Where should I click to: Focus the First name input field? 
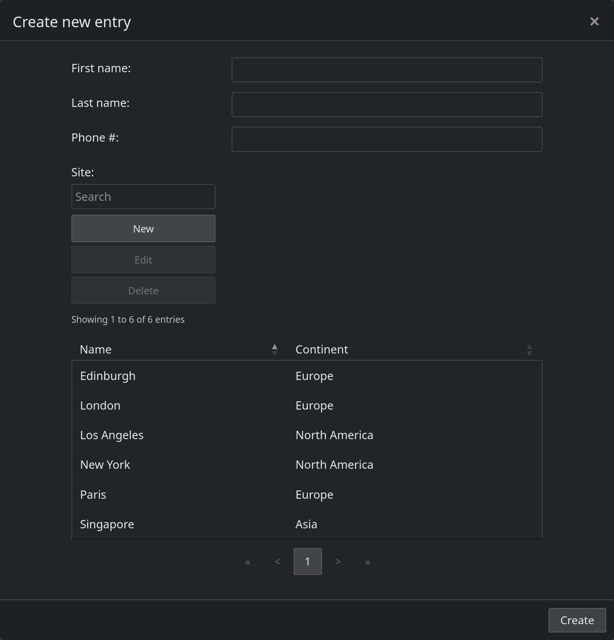[387, 70]
